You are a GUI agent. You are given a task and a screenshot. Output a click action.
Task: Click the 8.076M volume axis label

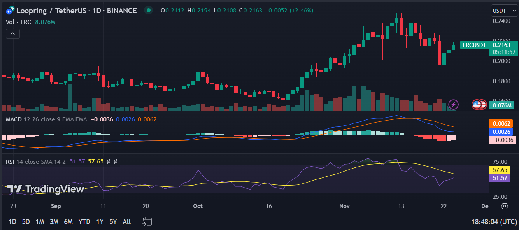coord(502,105)
